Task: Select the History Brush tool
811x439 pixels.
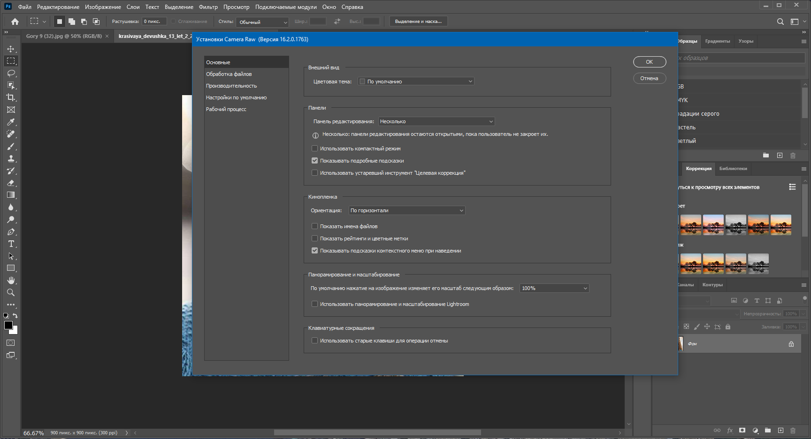Action: (x=11, y=171)
